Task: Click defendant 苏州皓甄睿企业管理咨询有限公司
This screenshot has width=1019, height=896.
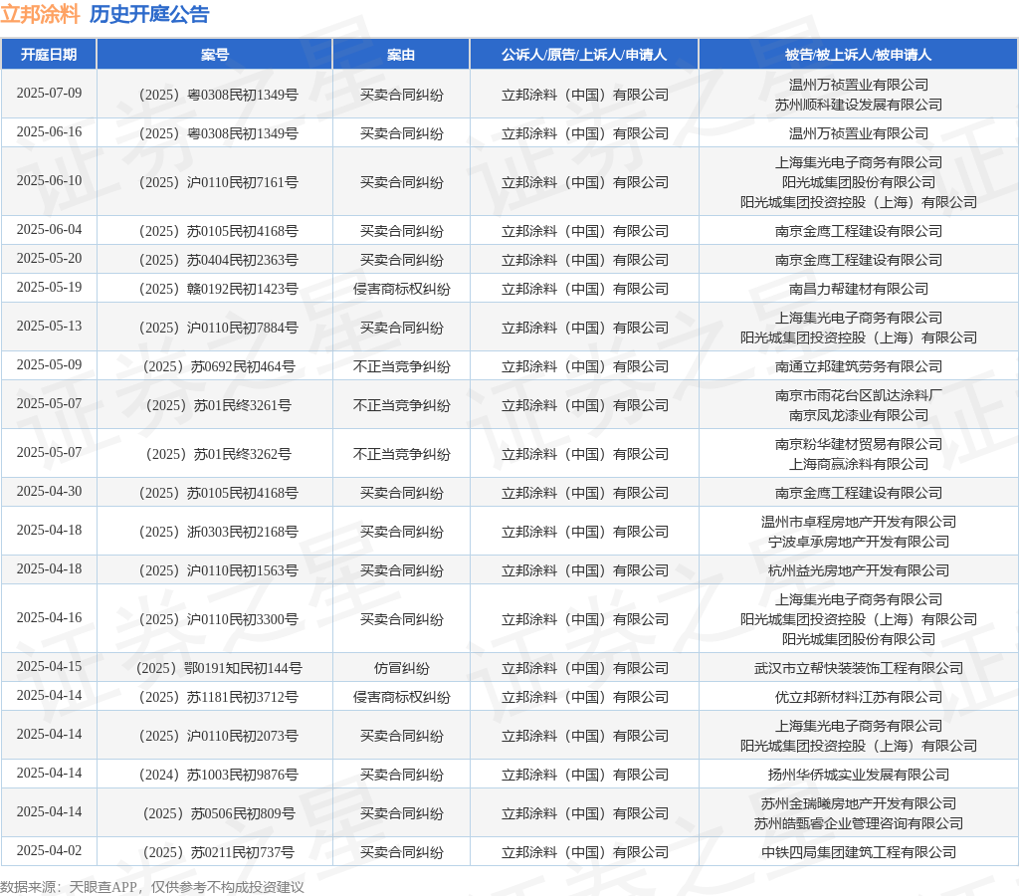Action: point(859,824)
